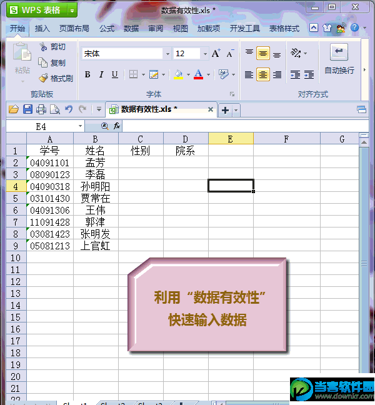The width and height of the screenshot is (375, 405).
Task: Expand the Name Box dropdown arrow
Action: pyautogui.click(x=80, y=126)
